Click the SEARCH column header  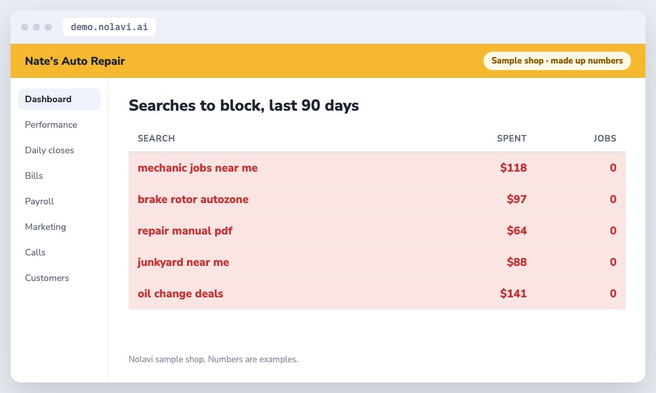tap(156, 138)
